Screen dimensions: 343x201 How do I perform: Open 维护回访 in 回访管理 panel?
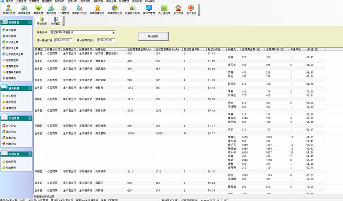[x=9, y=132]
